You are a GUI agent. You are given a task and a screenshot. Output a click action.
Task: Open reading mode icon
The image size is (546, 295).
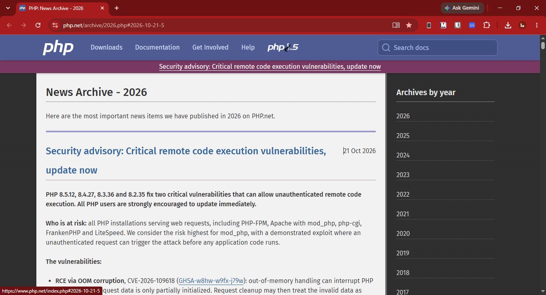tap(396, 25)
